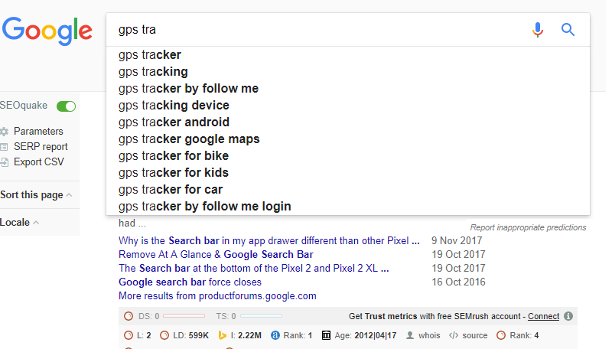Click Report inappropriate predictions link

[x=528, y=227]
